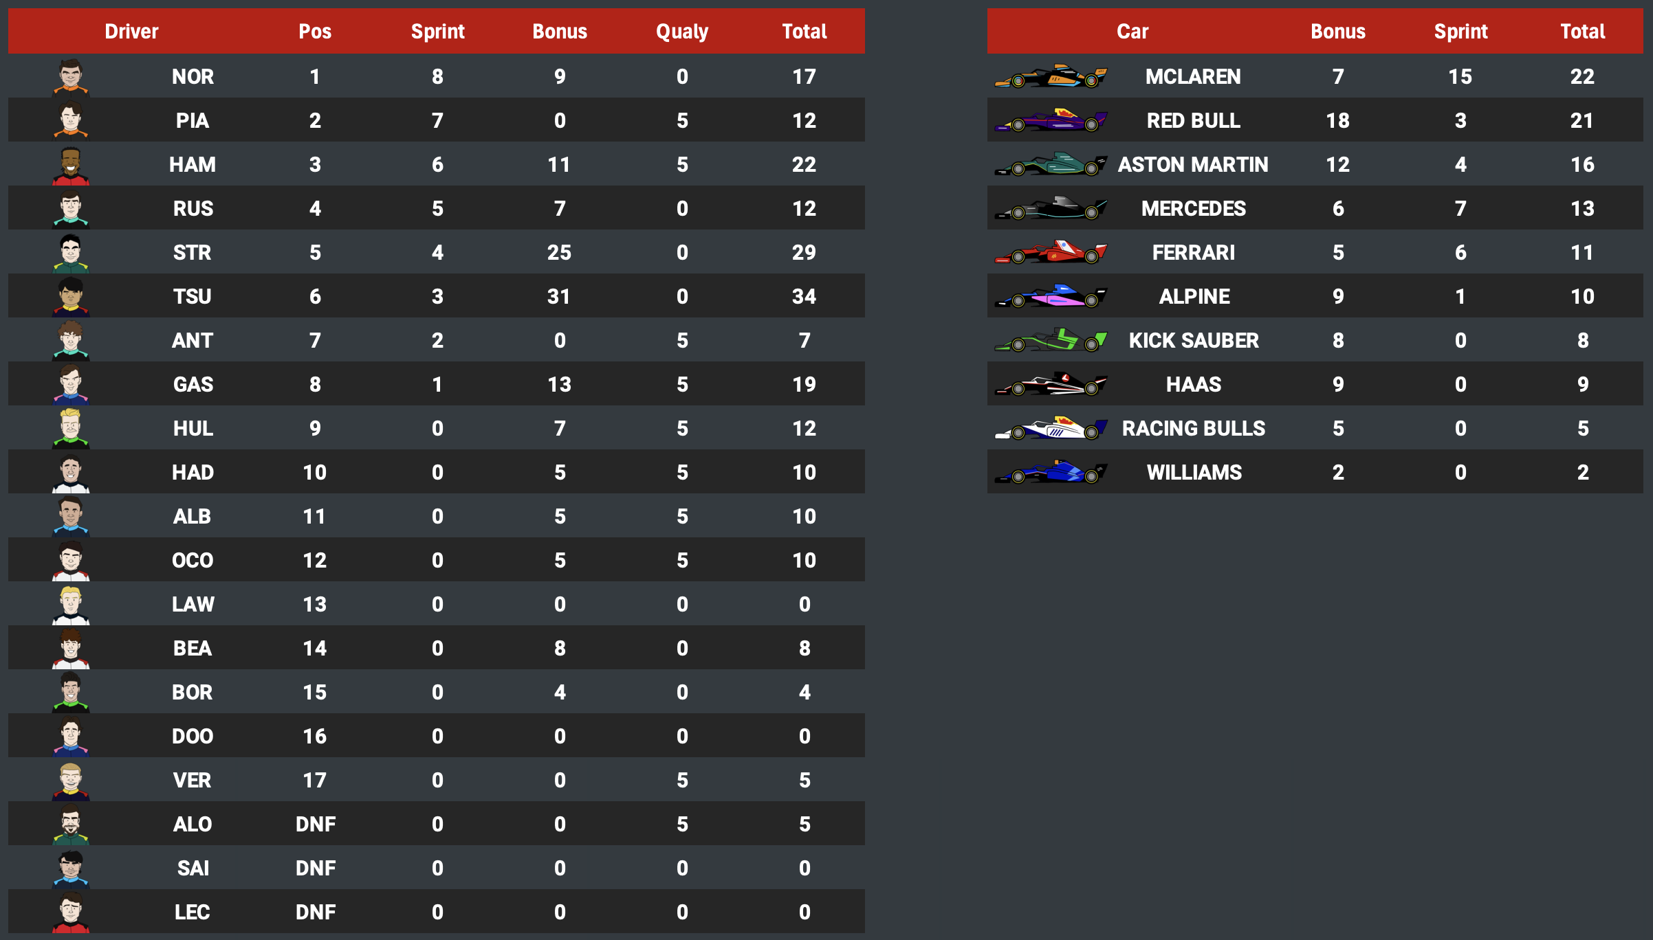Screen dimensions: 1653x940
Task: Click the HAM driver avatar
Action: point(71,164)
